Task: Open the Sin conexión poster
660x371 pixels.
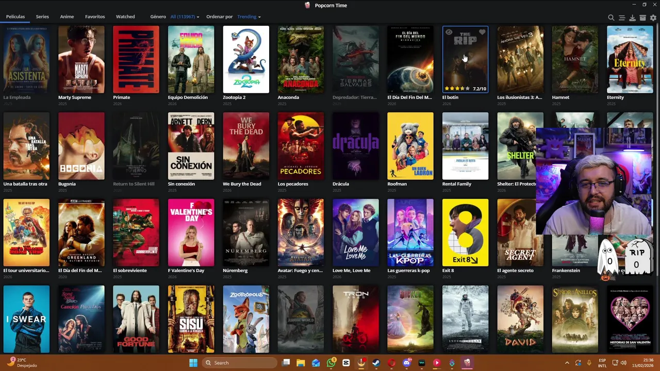Action: click(x=191, y=146)
